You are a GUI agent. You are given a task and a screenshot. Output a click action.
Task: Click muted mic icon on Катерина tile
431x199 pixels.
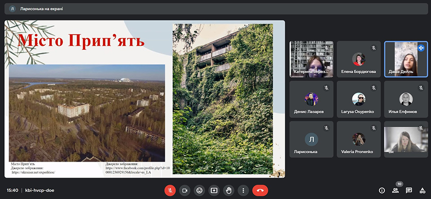point(326,48)
